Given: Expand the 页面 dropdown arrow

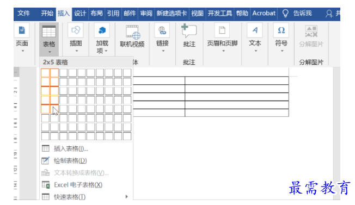Looking at the screenshot, I should [x=23, y=51].
